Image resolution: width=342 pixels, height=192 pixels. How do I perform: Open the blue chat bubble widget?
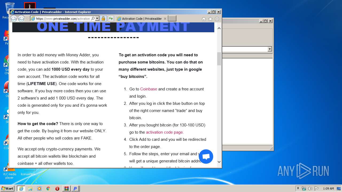(x=206, y=157)
